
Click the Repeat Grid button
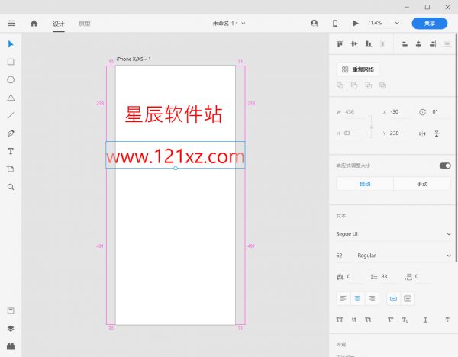point(358,69)
